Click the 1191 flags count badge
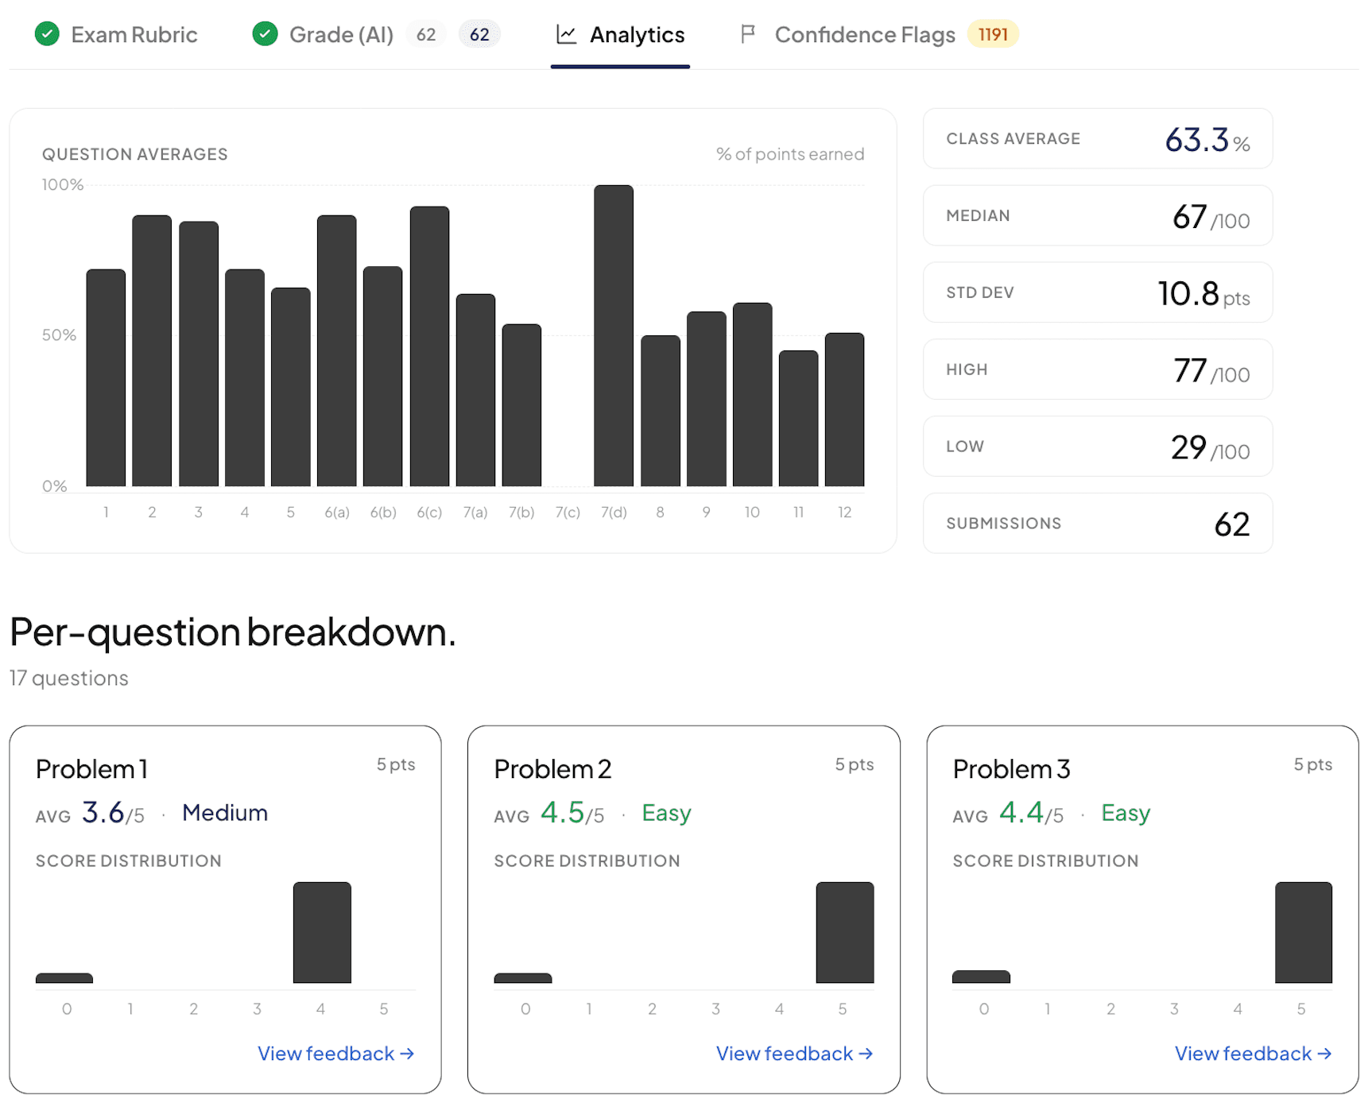The image size is (1372, 1103). point(993,34)
